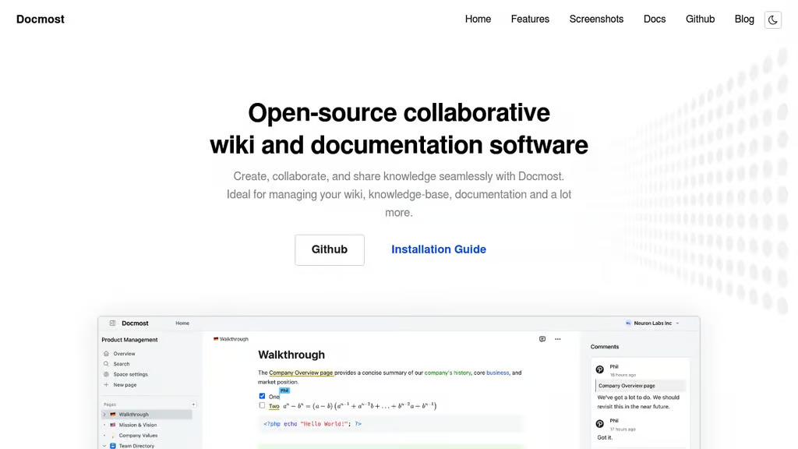
Task: Open the Docs nav link
Action: click(655, 19)
